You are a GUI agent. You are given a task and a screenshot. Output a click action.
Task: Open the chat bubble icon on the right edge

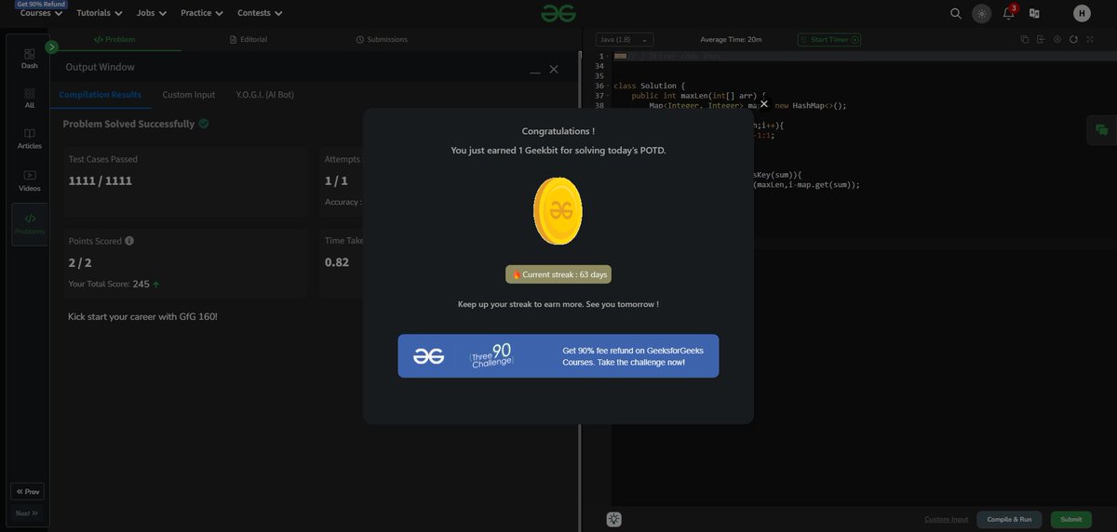(1102, 130)
